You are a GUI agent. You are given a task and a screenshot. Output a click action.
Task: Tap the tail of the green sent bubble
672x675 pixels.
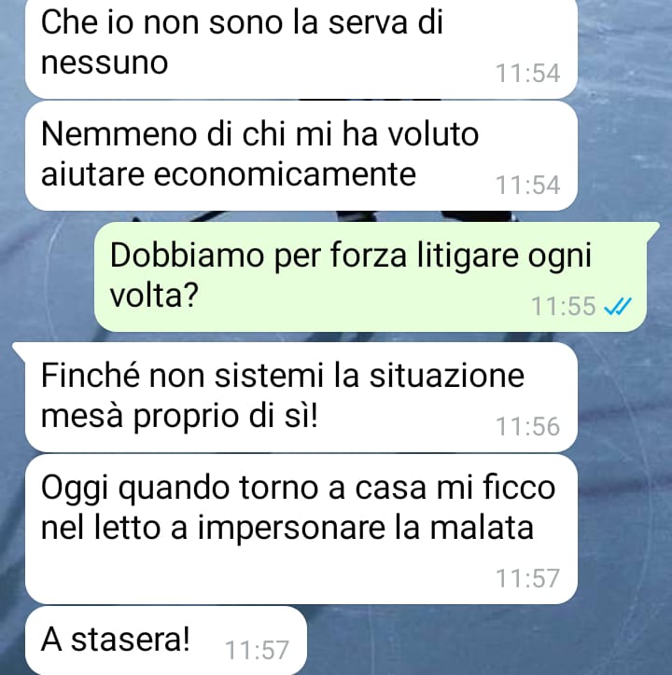[652, 228]
